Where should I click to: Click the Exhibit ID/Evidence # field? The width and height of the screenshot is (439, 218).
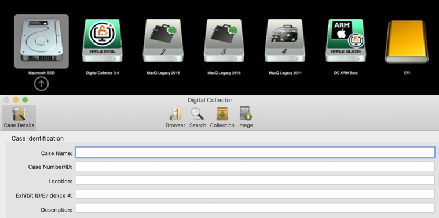[x=255, y=194]
